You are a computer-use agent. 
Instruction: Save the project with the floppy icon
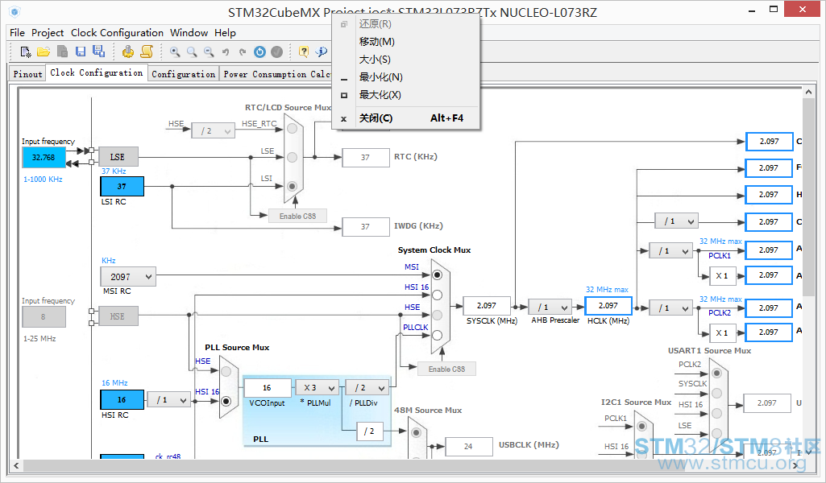click(80, 52)
